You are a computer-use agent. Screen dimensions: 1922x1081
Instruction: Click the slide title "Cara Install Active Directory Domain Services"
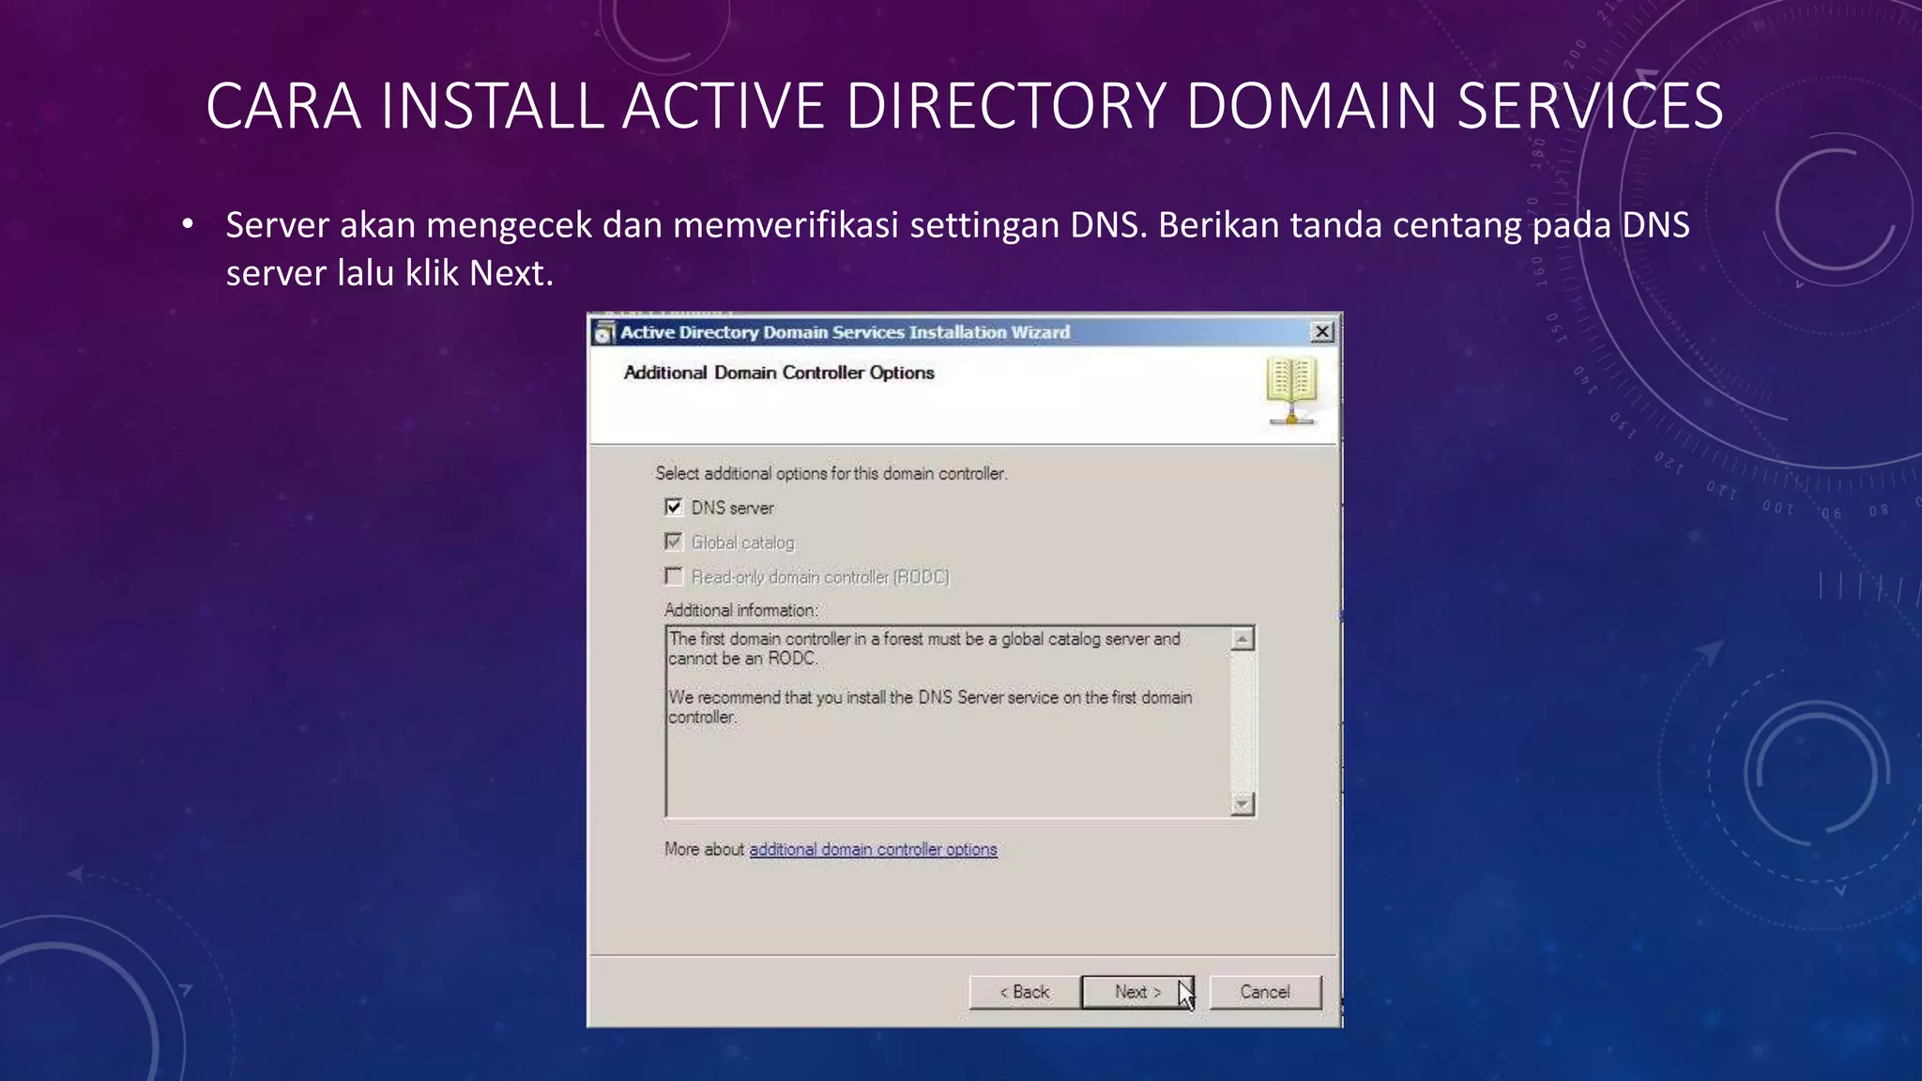point(964,105)
